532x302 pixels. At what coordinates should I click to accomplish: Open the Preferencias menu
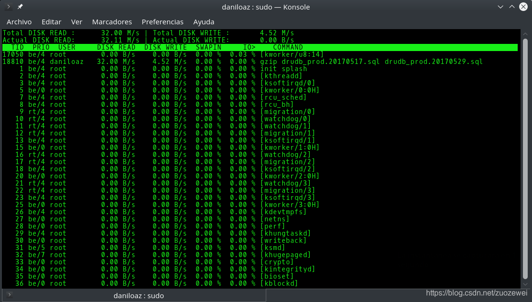pyautogui.click(x=163, y=22)
